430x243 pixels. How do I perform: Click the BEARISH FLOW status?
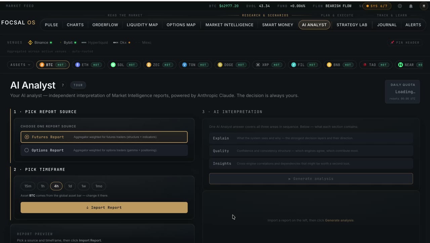tap(338, 6)
